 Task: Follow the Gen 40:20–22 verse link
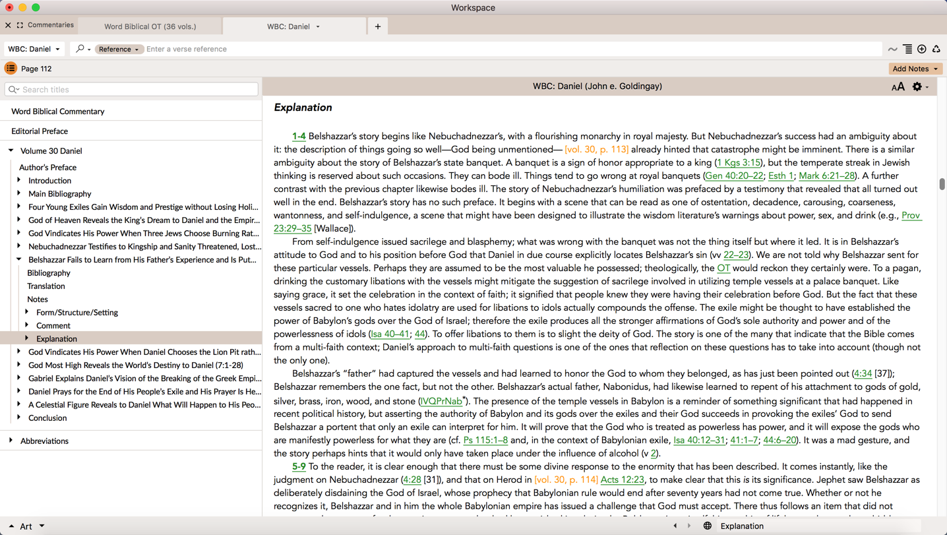click(x=733, y=175)
